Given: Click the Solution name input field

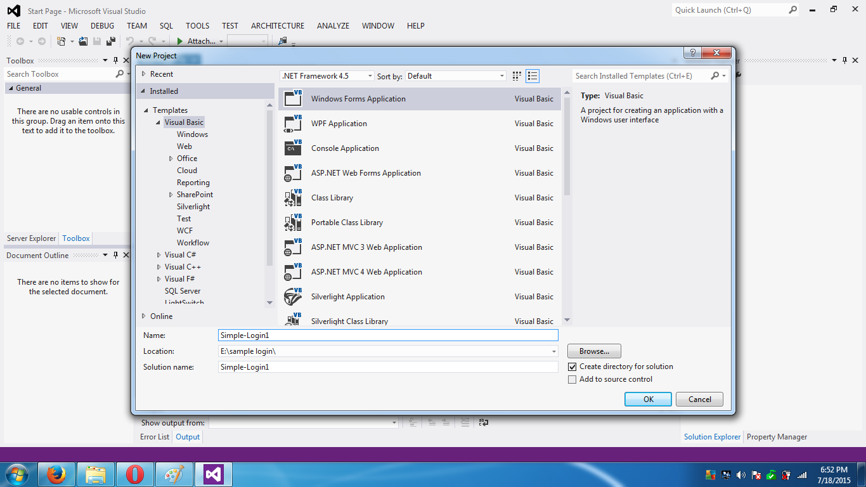Looking at the screenshot, I should pos(388,367).
